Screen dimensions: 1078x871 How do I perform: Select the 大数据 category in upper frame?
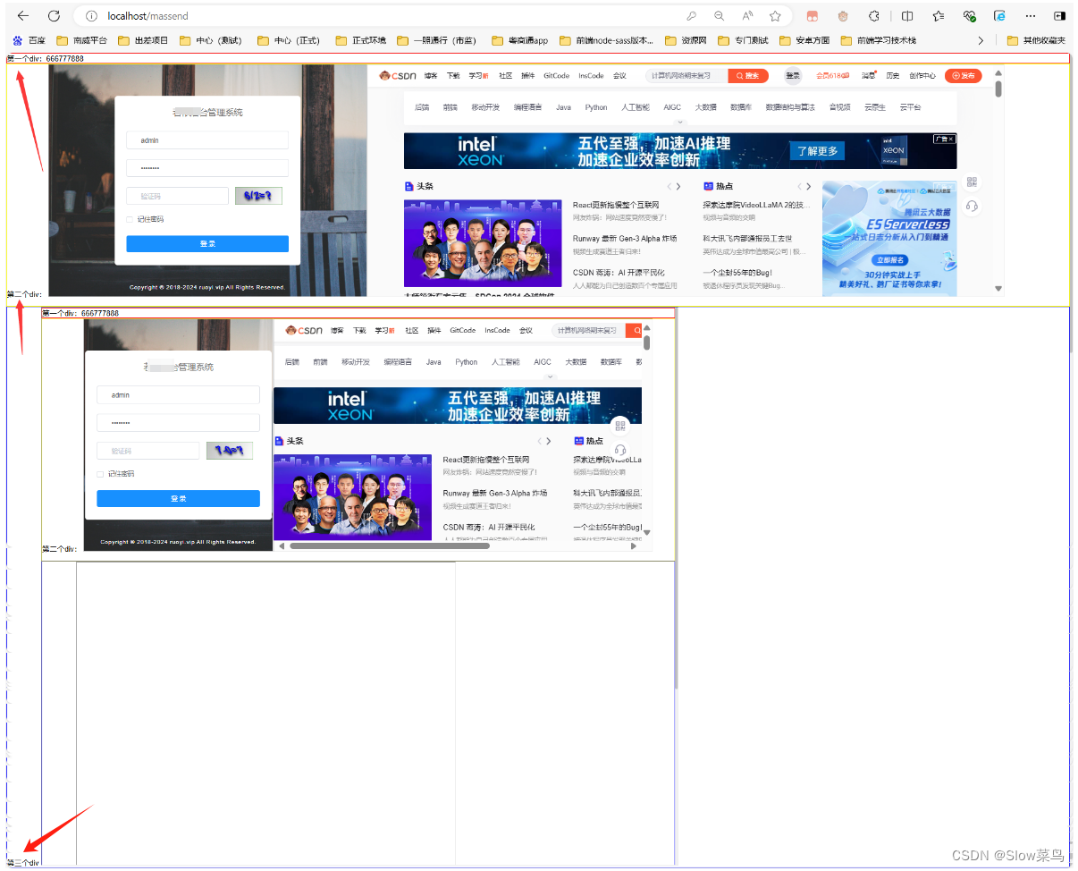pyautogui.click(x=705, y=107)
